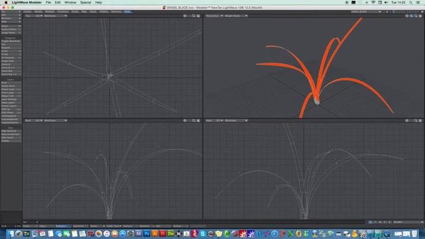Click the pan icon of the Back viewport
This screenshot has width=425, height=239.
185,121
